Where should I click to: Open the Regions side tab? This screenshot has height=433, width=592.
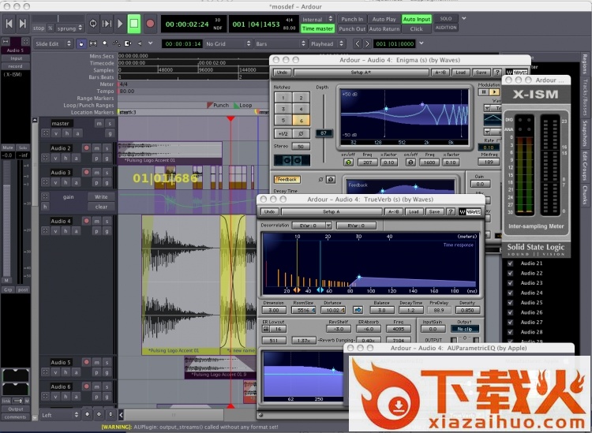(x=585, y=64)
